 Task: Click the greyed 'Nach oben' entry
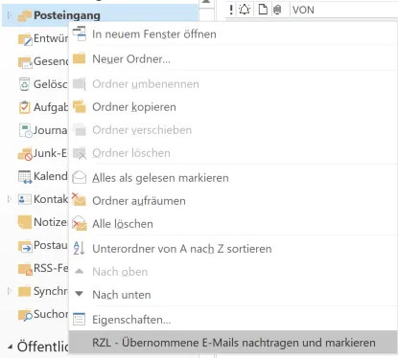click(233, 272)
